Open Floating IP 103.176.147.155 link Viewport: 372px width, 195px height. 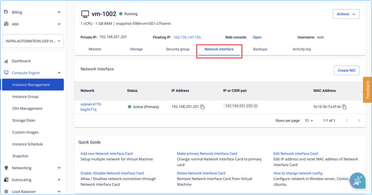point(187,38)
